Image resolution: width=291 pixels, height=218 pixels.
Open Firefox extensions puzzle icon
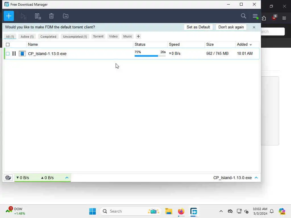point(264,18)
